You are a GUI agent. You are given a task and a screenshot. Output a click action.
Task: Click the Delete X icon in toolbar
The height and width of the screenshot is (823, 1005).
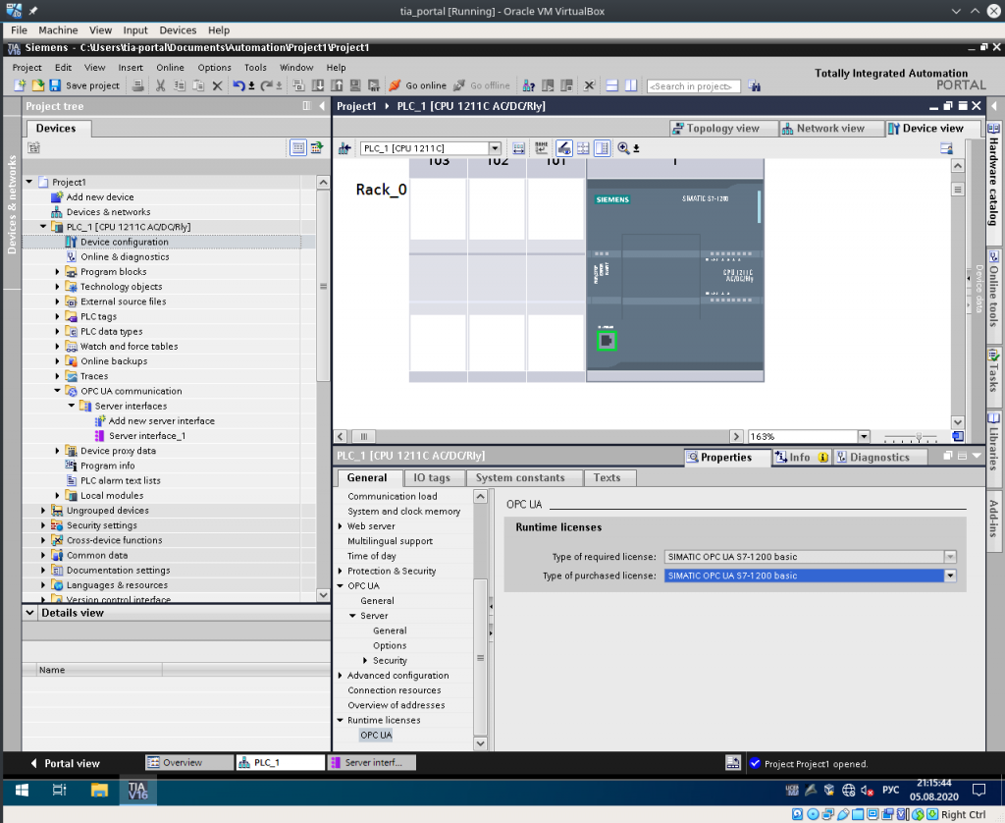217,85
